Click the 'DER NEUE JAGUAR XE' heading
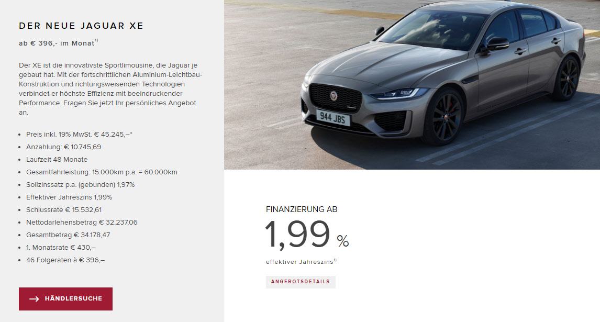Viewport: 600px width, 322px height. tap(81, 26)
